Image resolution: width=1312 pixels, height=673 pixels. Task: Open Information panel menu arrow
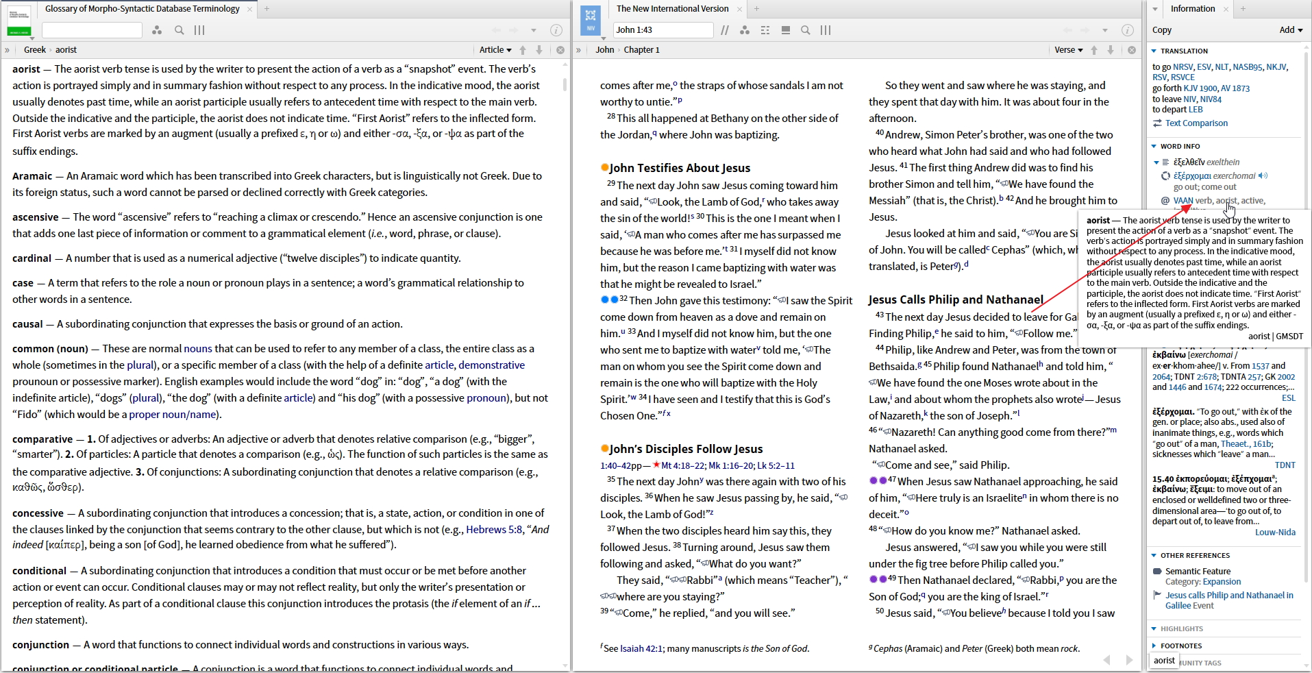[1155, 9]
